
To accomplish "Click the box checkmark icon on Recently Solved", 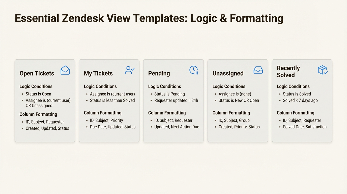I will (323, 70).
